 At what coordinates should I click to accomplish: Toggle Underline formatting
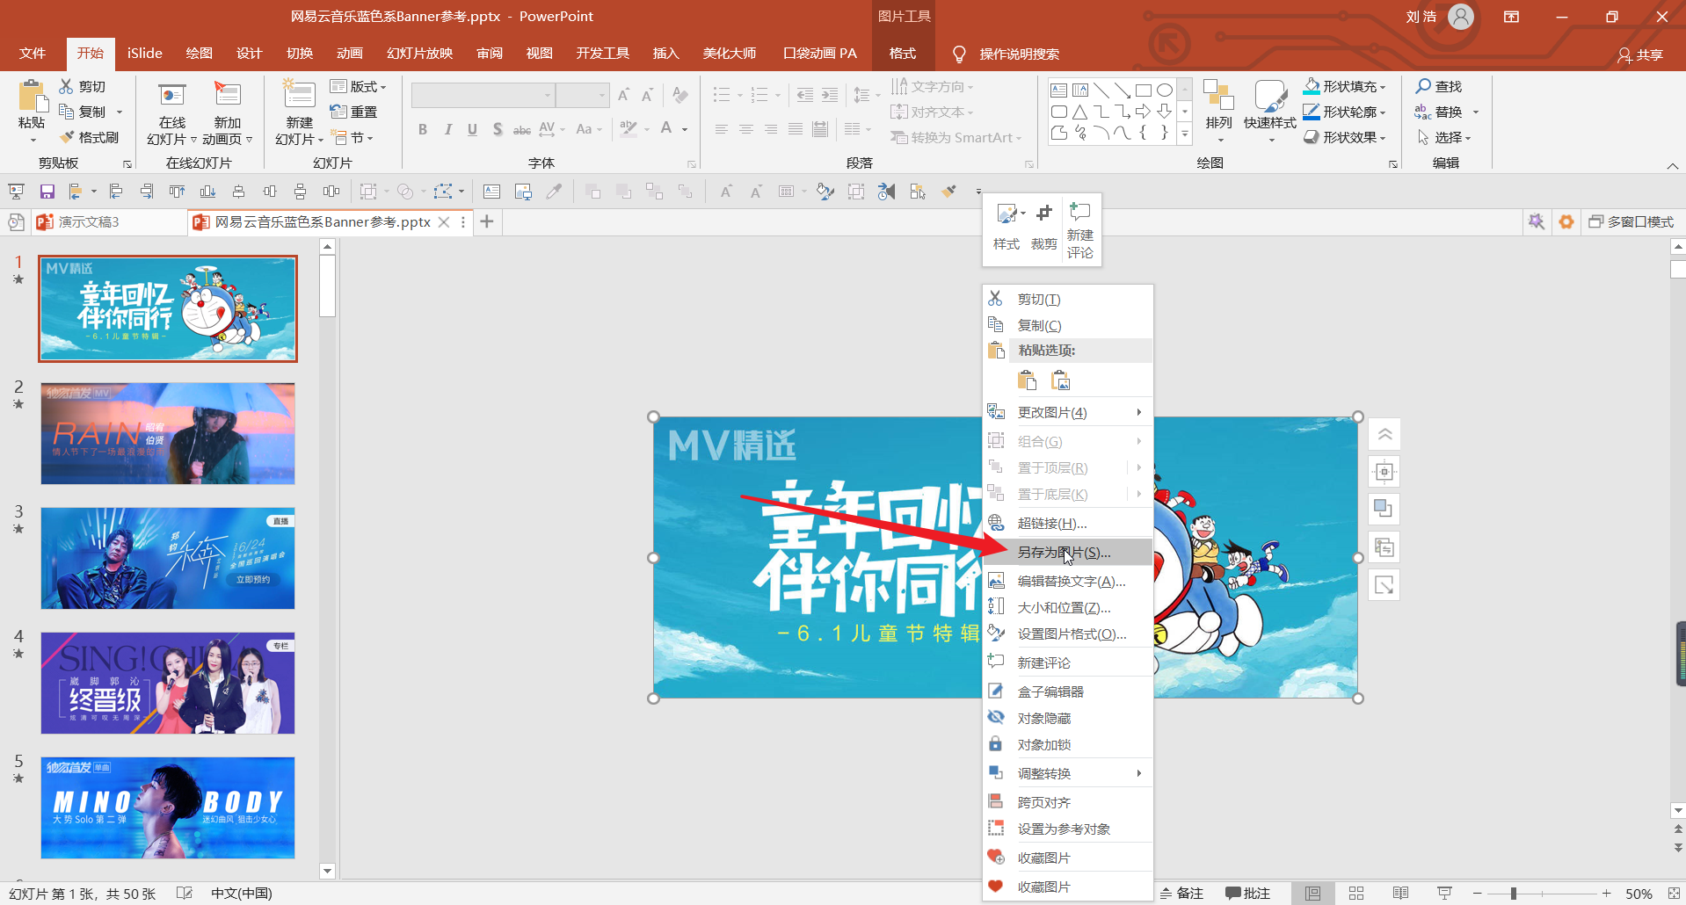(472, 129)
